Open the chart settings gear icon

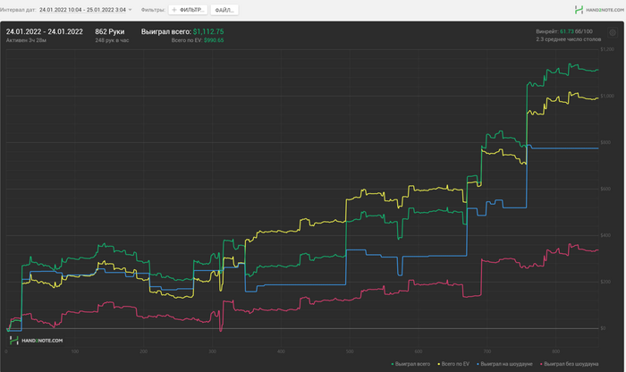pyautogui.click(x=613, y=33)
